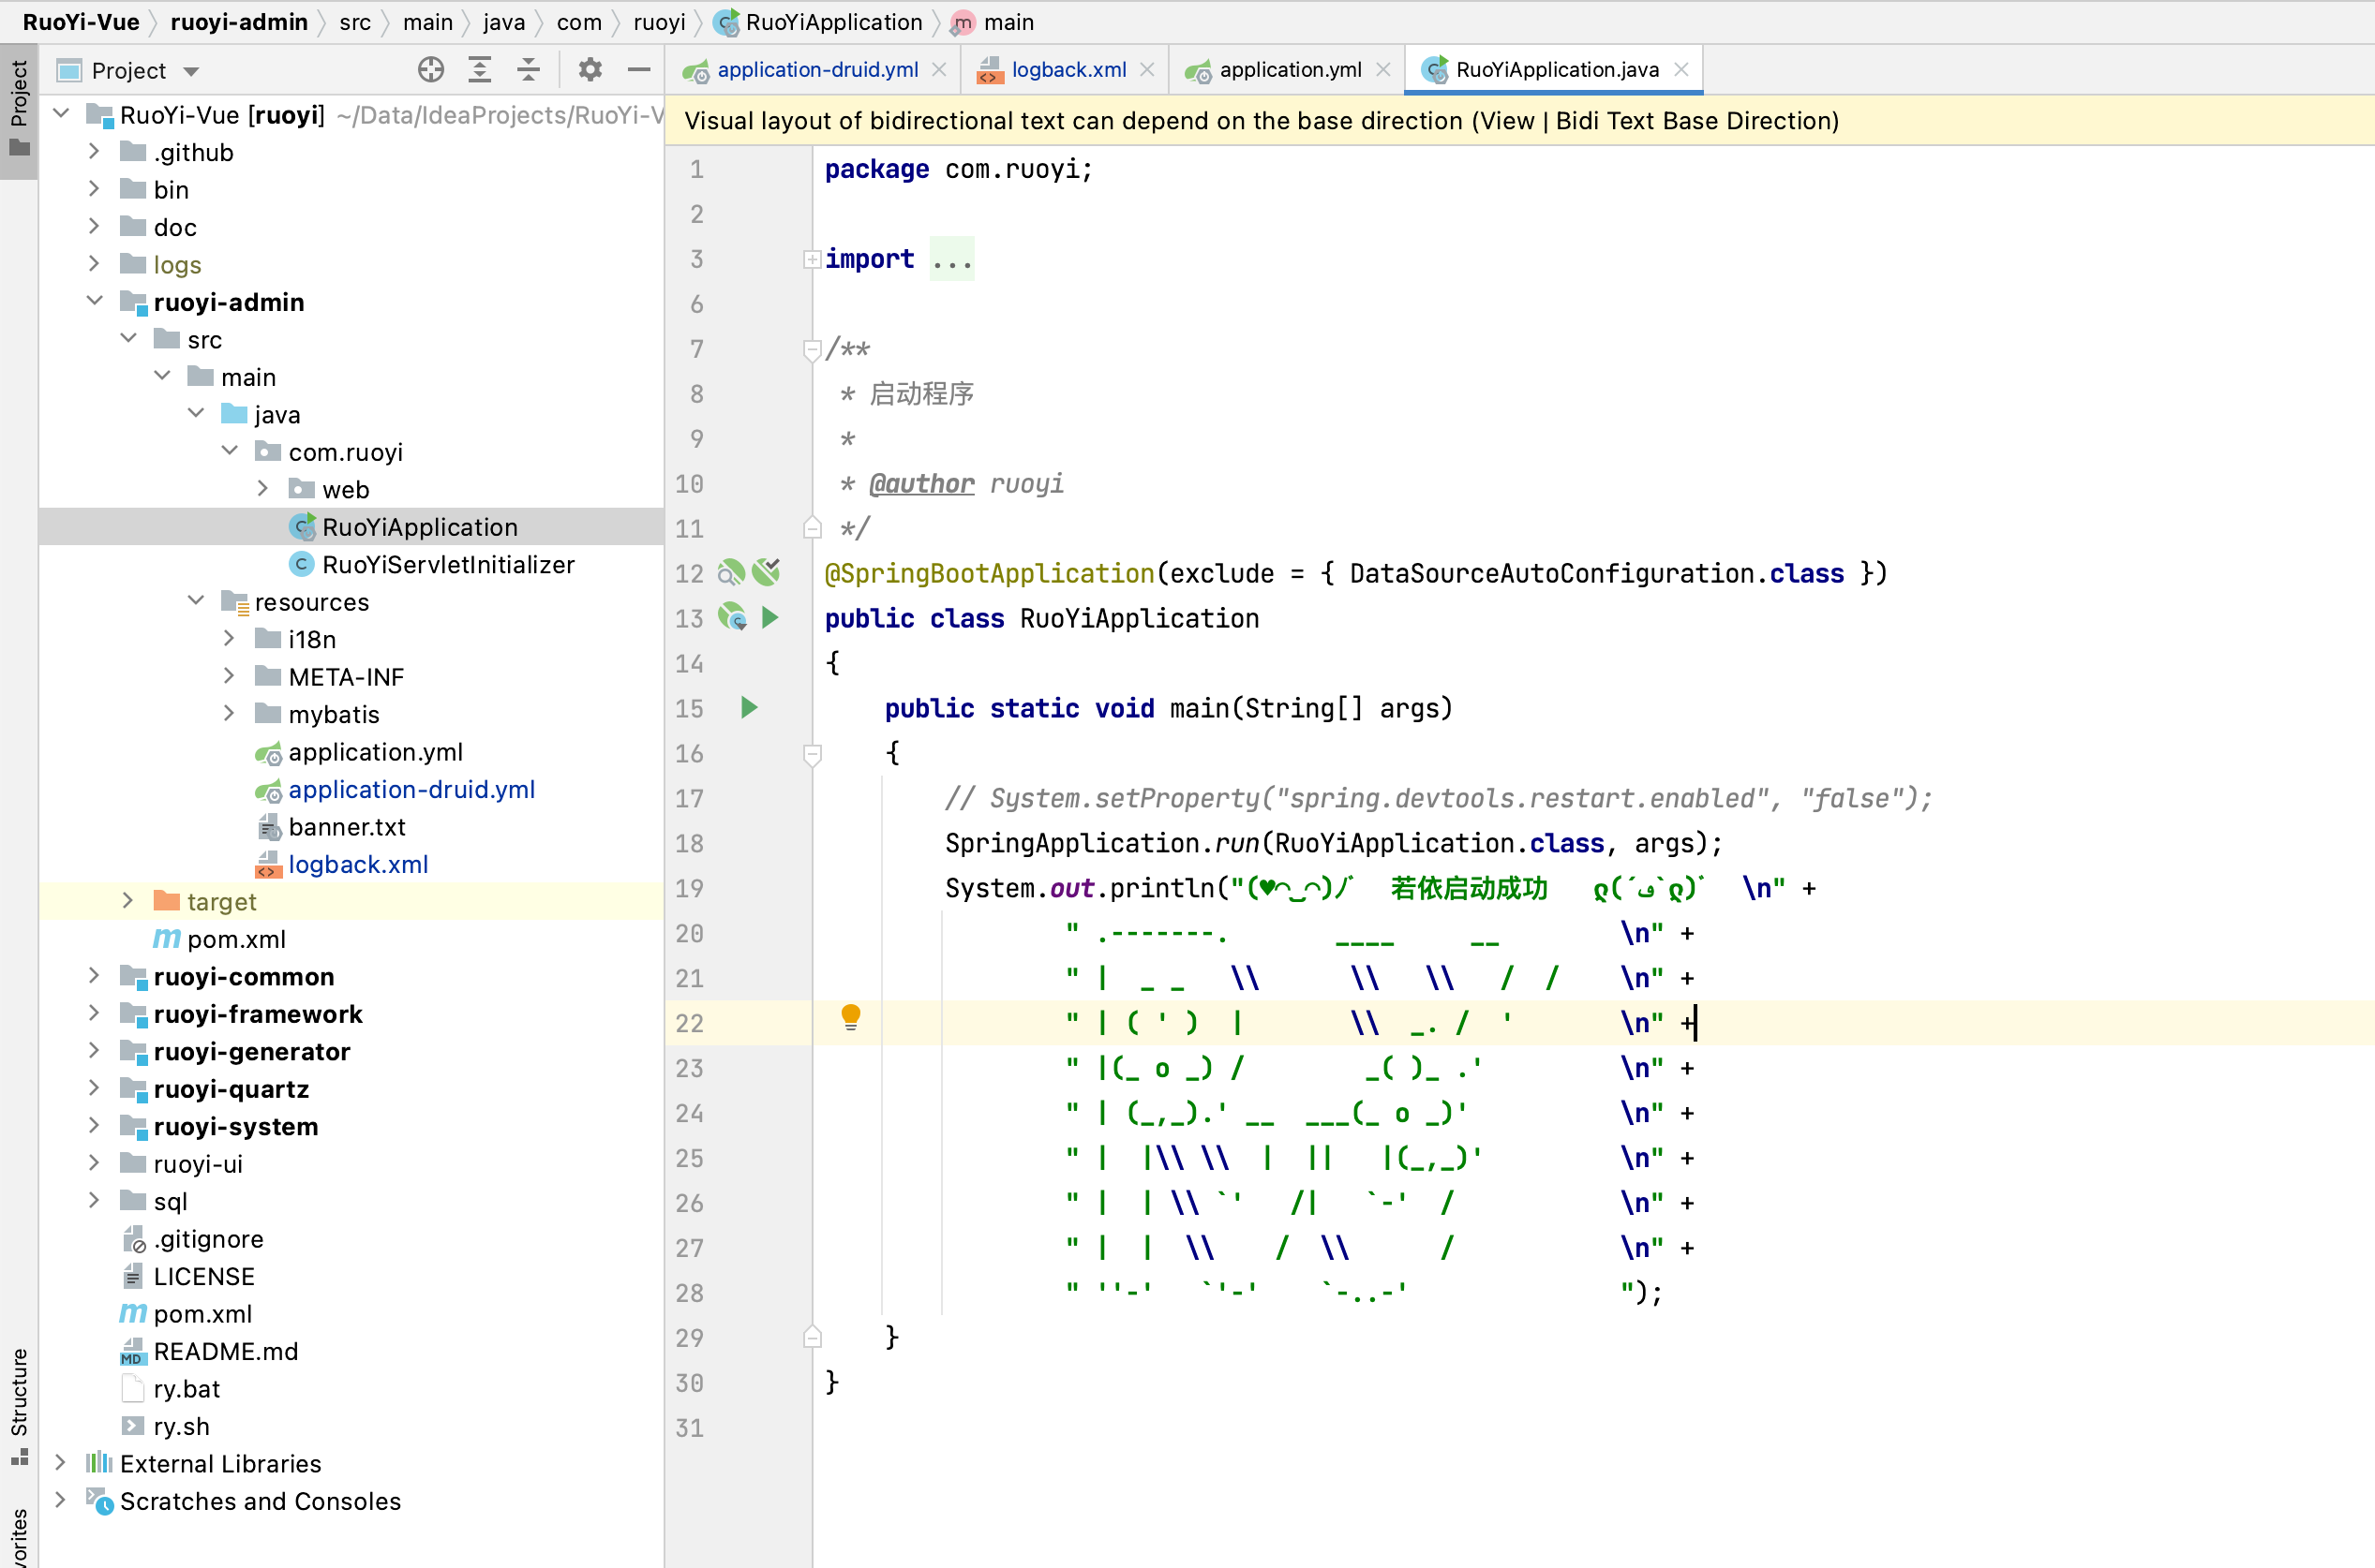Viewport: 2375px width, 1568px height.
Task: Click RuoYi-Vue in the breadcrumb bar
Action: (81, 22)
